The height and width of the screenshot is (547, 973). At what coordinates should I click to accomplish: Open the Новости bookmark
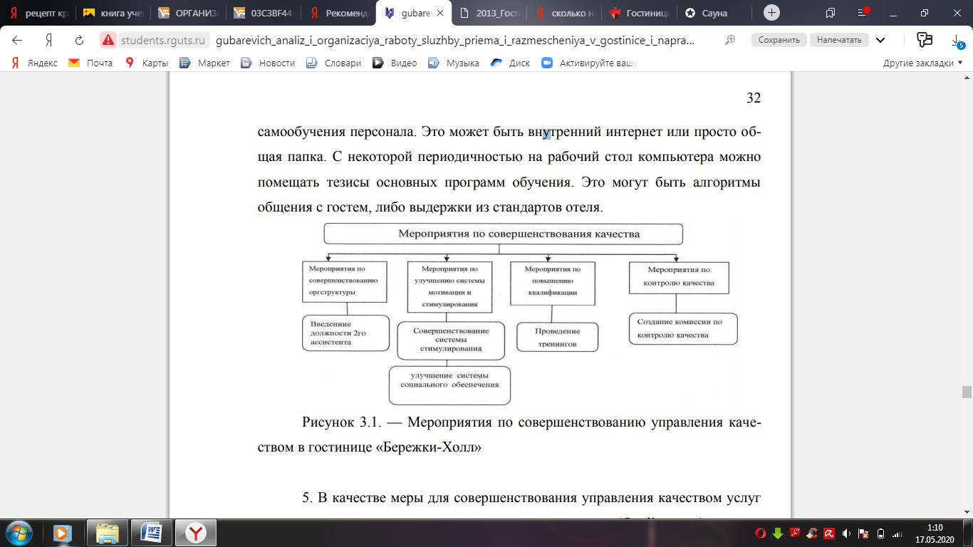[x=268, y=63]
